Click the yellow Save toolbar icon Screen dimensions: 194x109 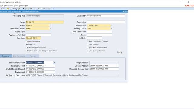(x=8, y=8)
